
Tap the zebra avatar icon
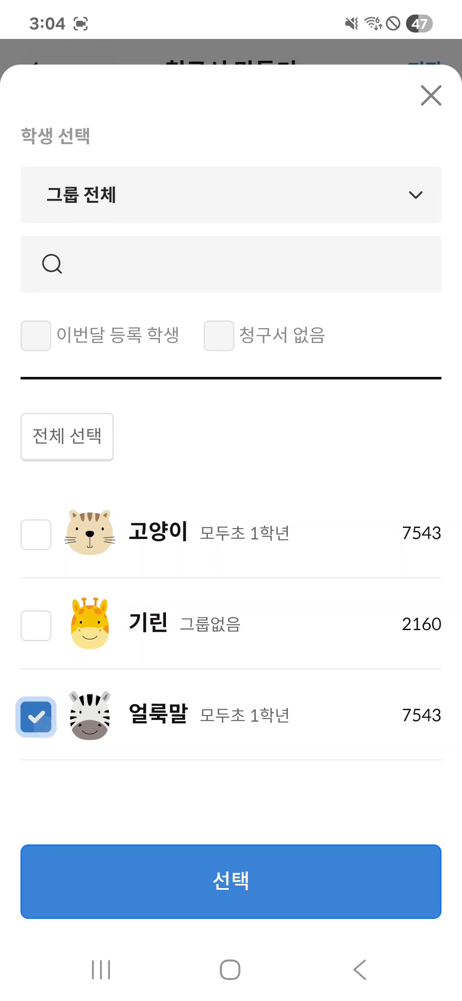(90, 715)
